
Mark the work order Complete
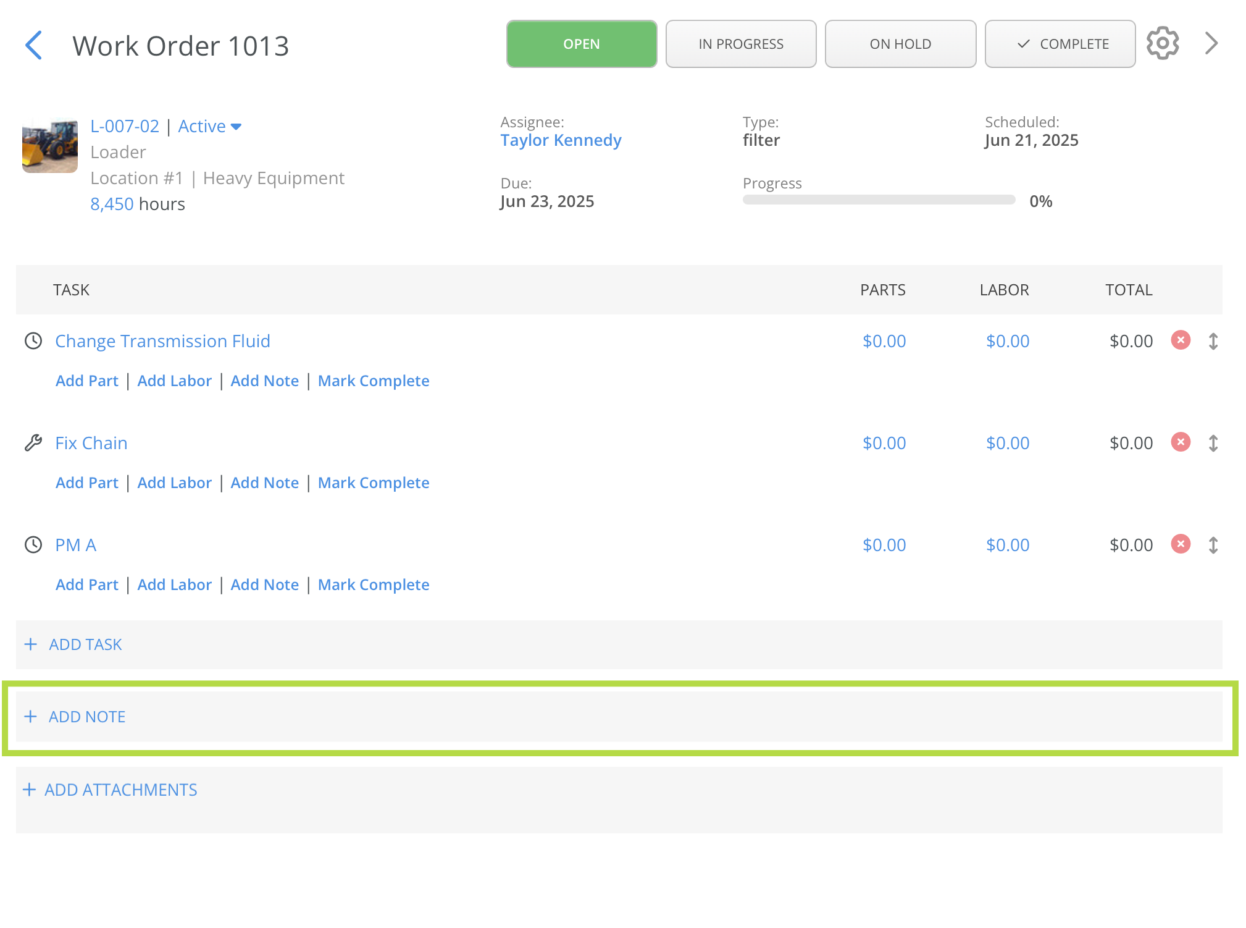(1060, 44)
